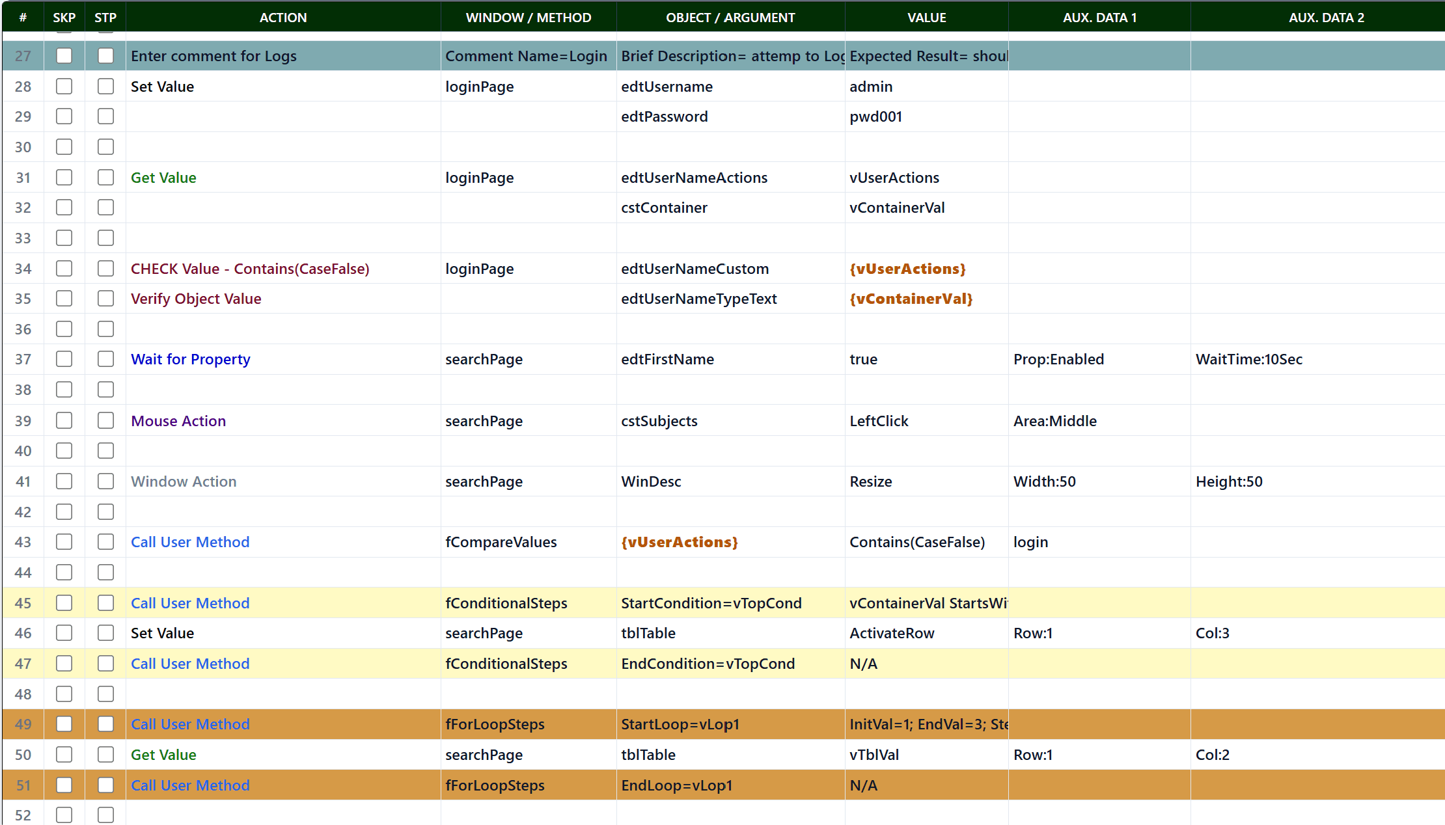Click the AUX. DATA 1 column header
The width and height of the screenshot is (1445, 825).
1099,18
